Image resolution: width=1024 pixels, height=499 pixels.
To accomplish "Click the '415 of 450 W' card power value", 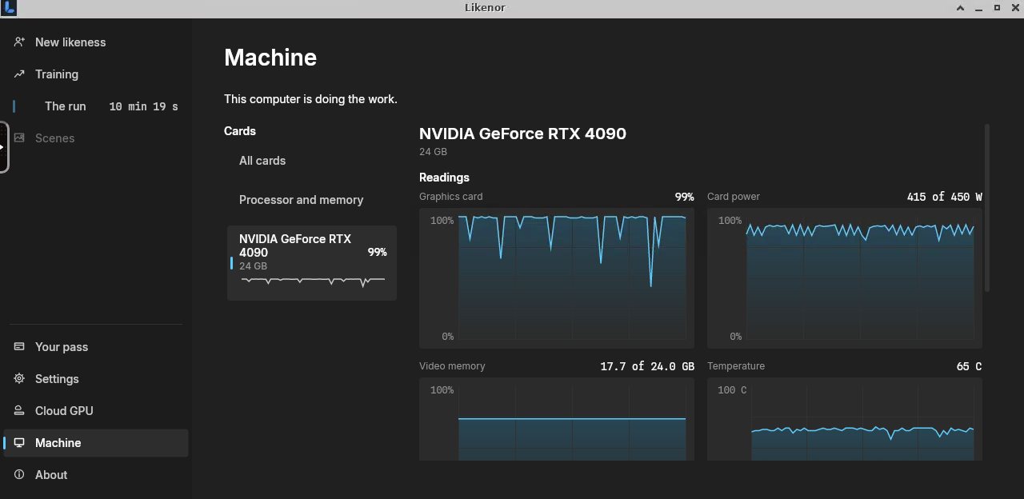I will click(x=944, y=197).
